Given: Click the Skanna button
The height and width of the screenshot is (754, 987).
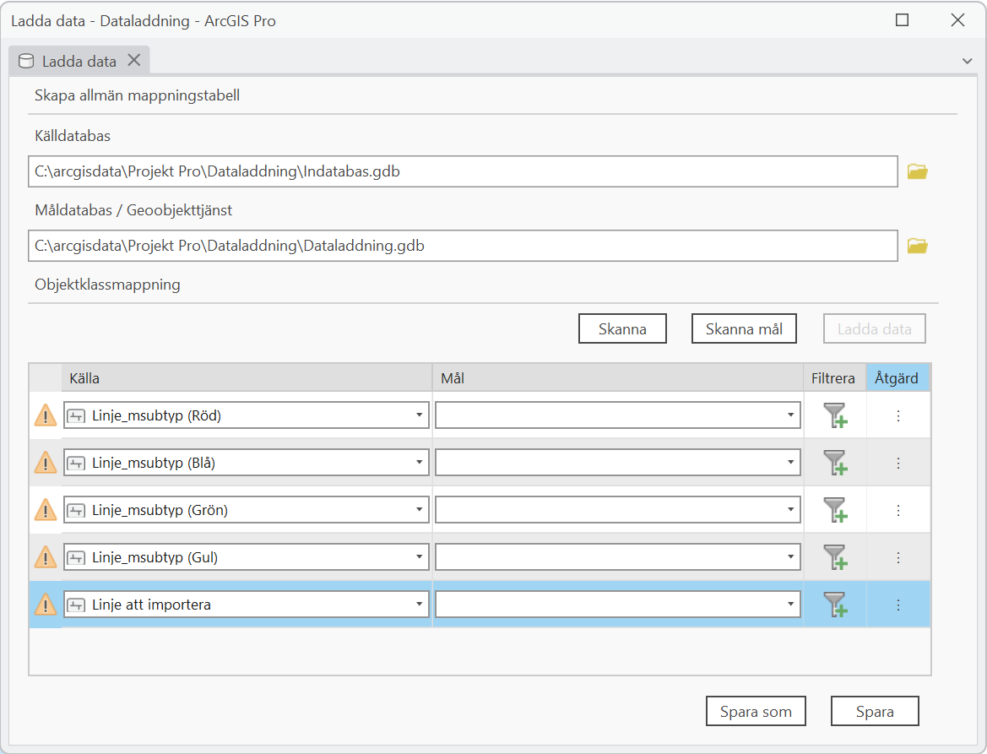Looking at the screenshot, I should tap(622, 329).
